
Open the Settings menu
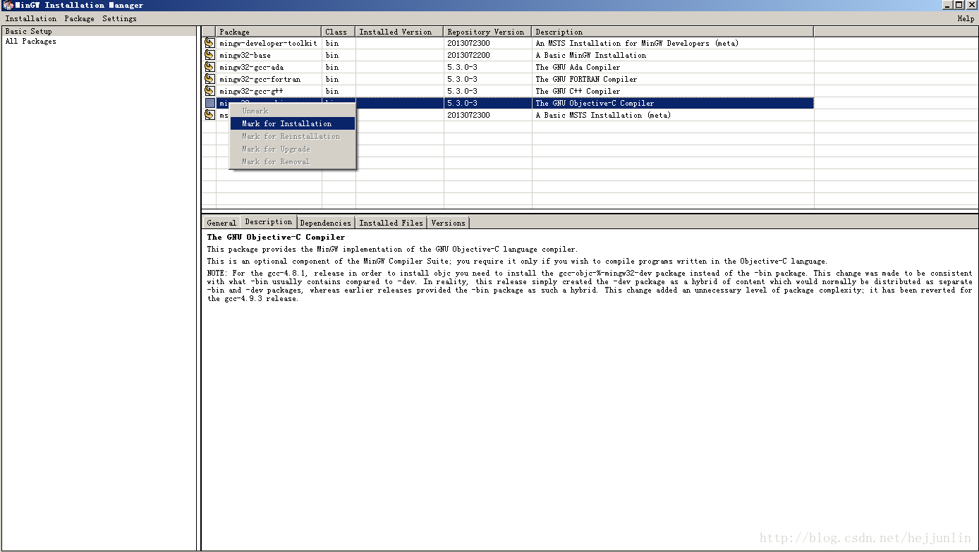[119, 18]
